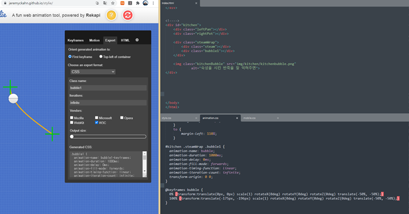Switch to the Keyframes tab

tap(75, 40)
